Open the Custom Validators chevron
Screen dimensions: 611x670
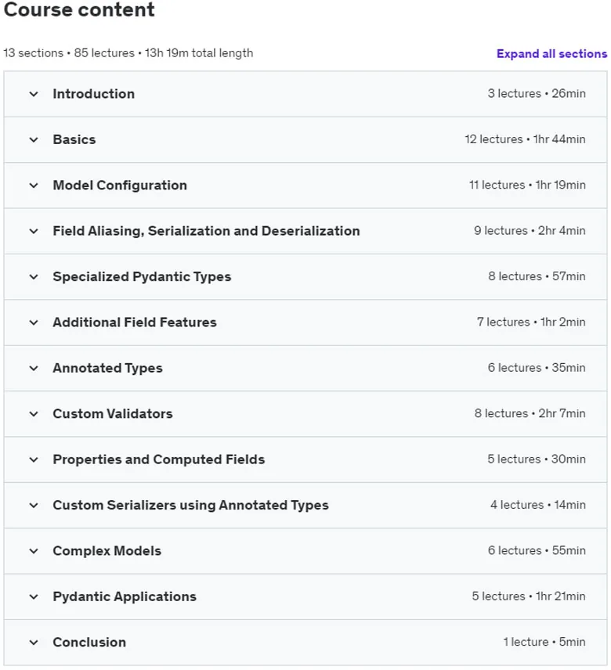(x=34, y=414)
